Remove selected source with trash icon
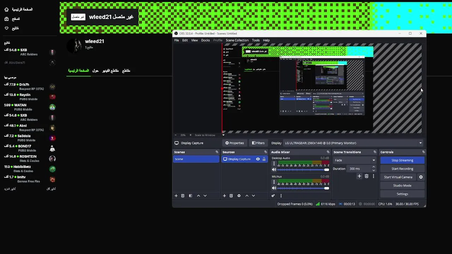The height and width of the screenshot is (254, 452). tap(231, 195)
